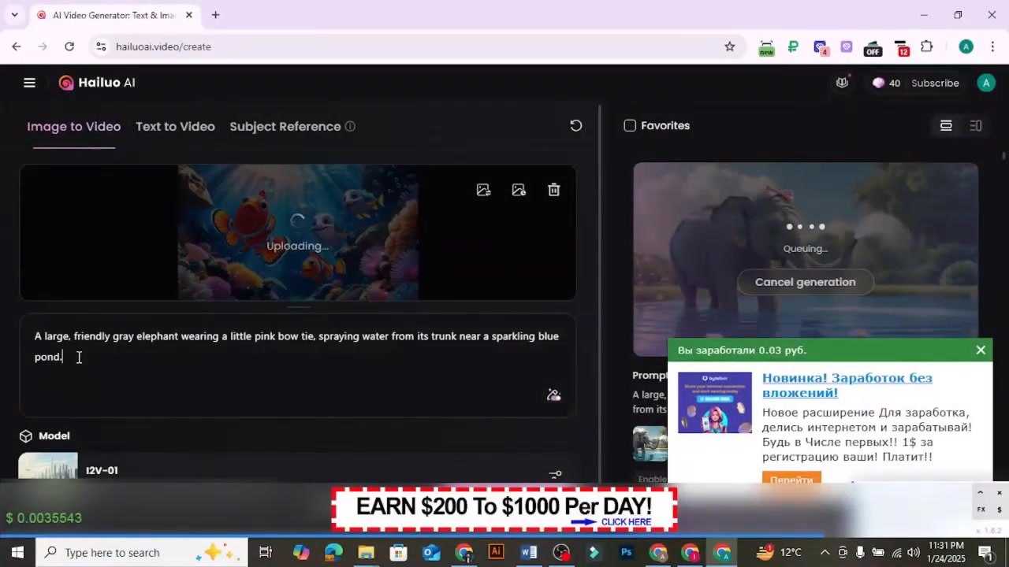Click the FX button on the widget
This screenshot has width=1009, height=567.
[981, 510]
